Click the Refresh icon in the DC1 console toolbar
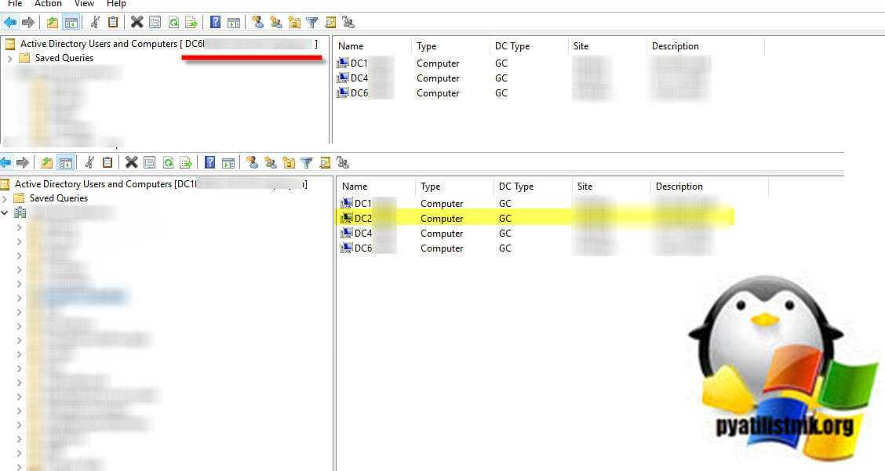 pyautogui.click(x=168, y=162)
